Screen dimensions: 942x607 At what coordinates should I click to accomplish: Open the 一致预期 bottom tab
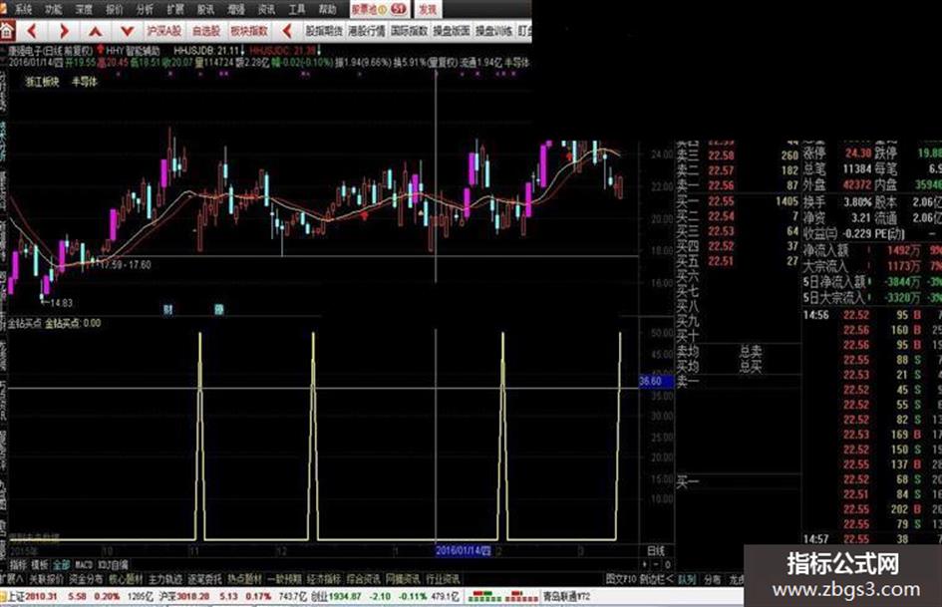coord(284,579)
